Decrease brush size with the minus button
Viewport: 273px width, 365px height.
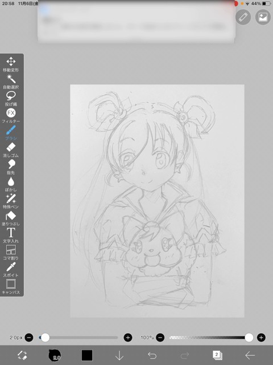coord(29,337)
